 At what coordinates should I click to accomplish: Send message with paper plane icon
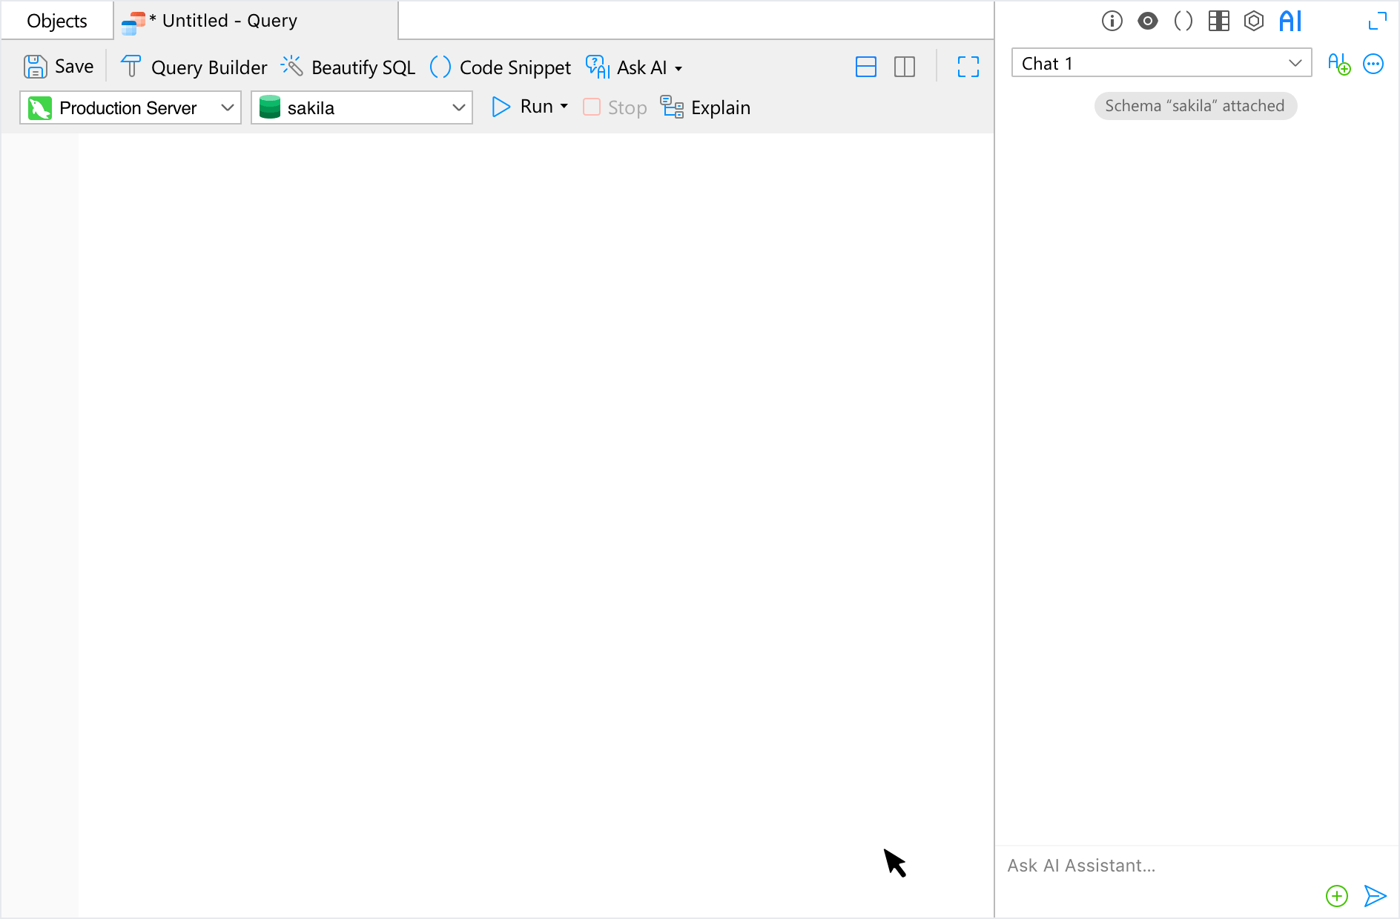1375,895
